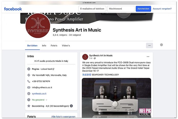The image size is (178, 119).
Task: Click the Synthesis Art in Music page title
Action: [77, 30]
